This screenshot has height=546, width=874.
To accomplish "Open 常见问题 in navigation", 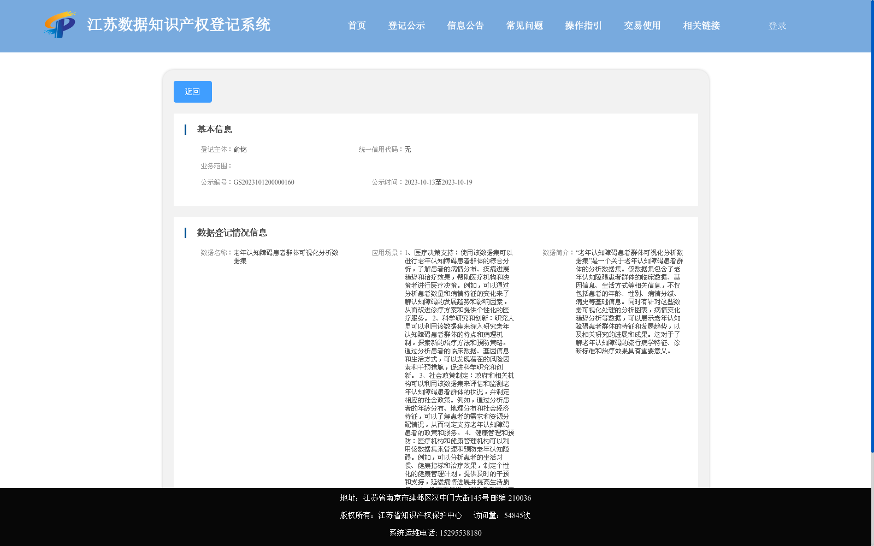I will click(524, 26).
